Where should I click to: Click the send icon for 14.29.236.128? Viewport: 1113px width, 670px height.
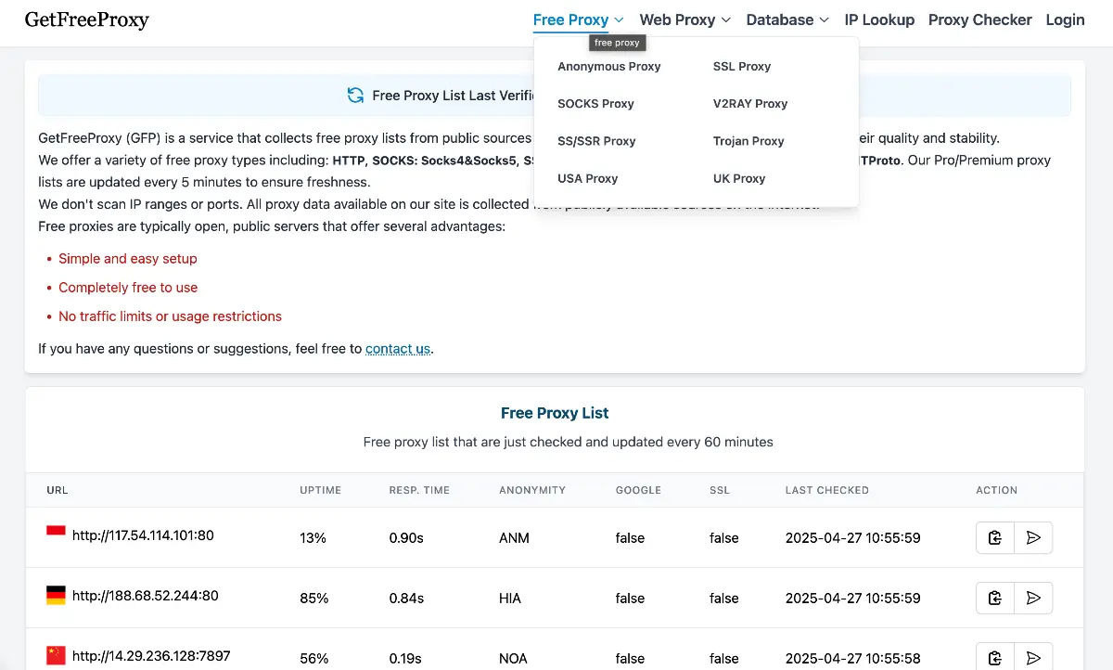coord(1033,657)
